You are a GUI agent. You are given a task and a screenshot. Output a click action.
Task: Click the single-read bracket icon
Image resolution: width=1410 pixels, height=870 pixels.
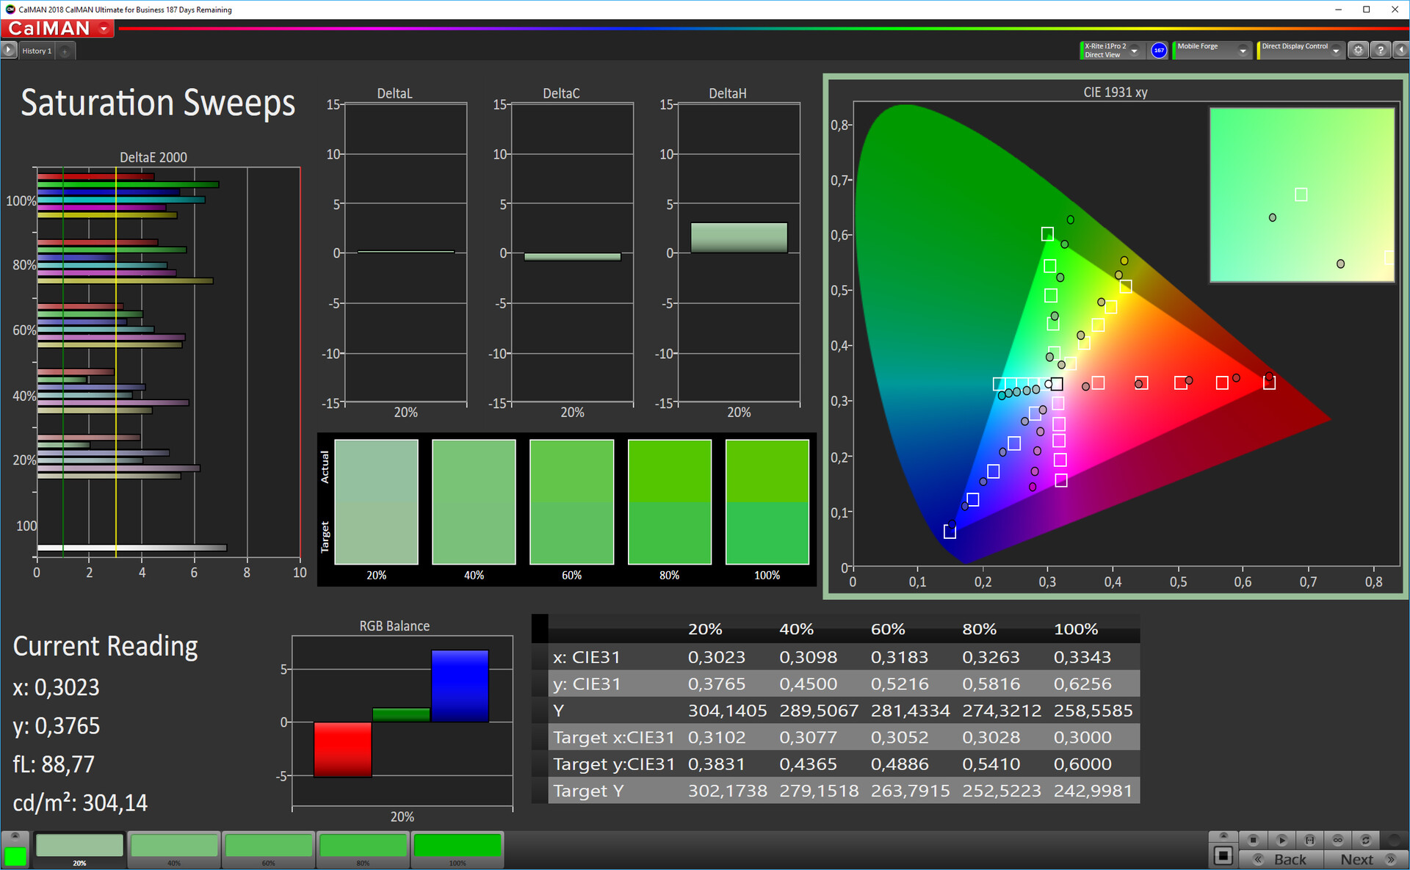[1309, 840]
